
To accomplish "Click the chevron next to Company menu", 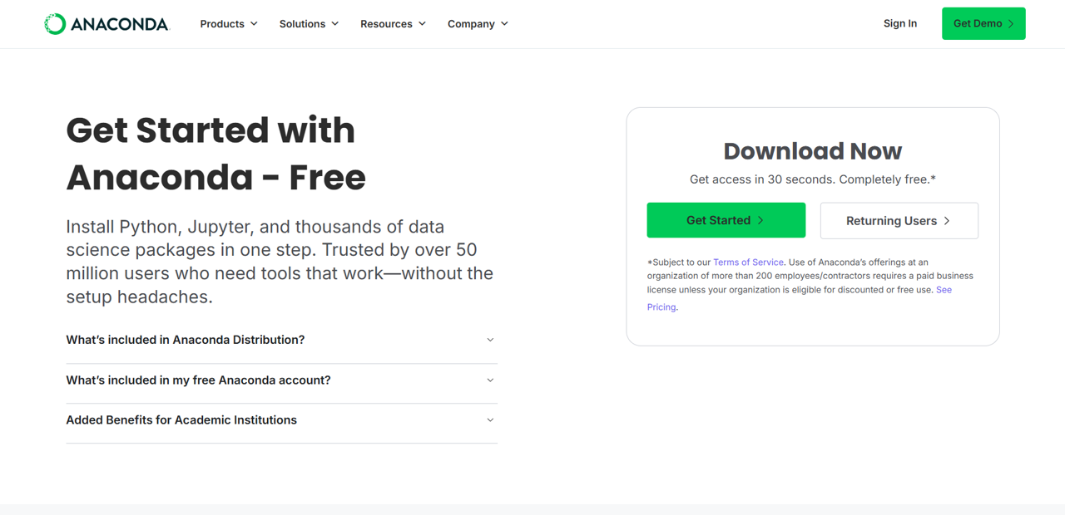I will (x=505, y=24).
